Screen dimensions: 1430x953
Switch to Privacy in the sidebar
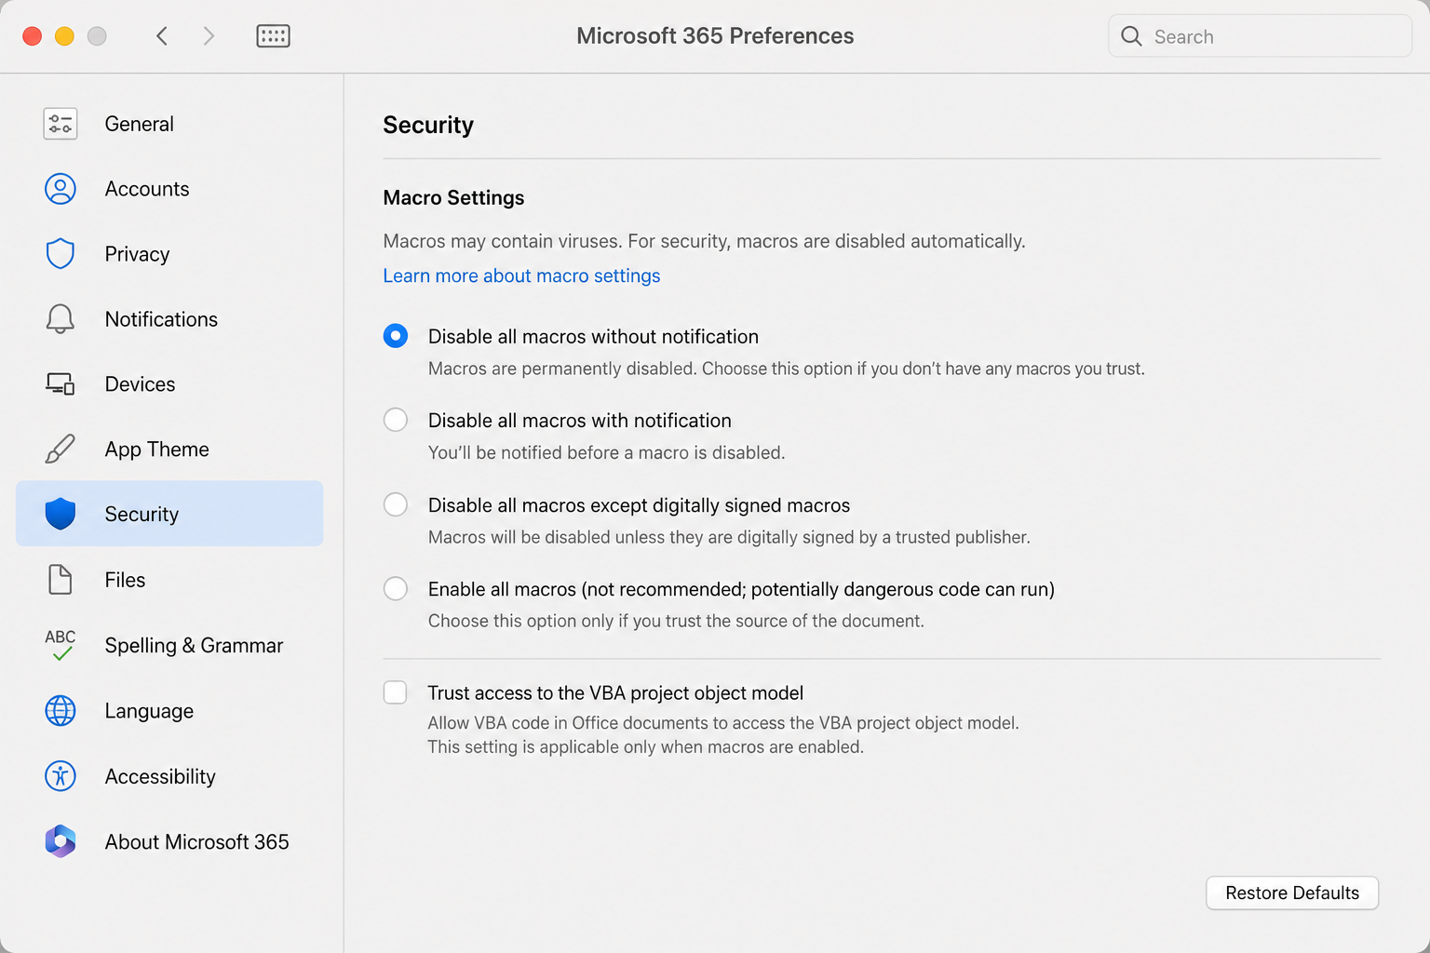click(169, 253)
